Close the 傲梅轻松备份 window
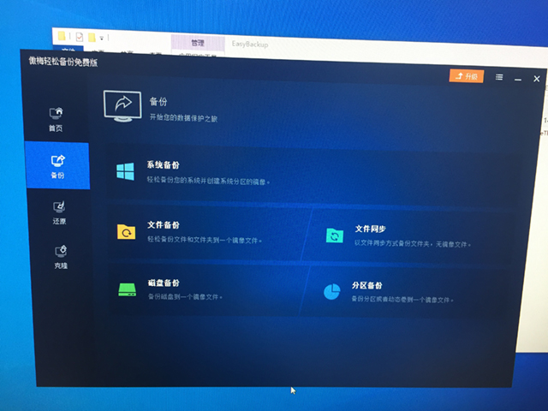Viewport: 548px width, 411px height. tap(537, 79)
